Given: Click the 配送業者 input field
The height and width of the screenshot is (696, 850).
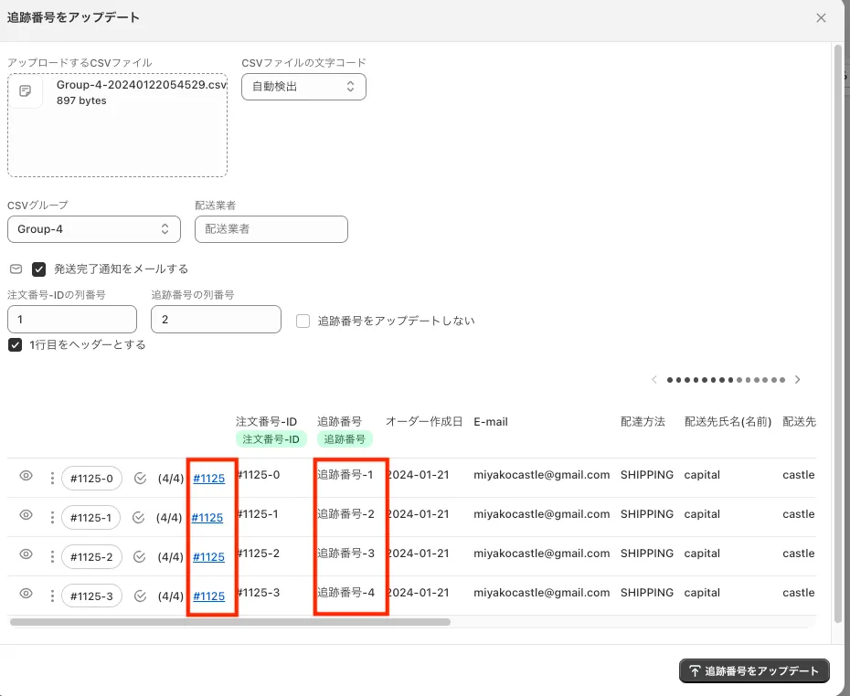Looking at the screenshot, I should [271, 229].
